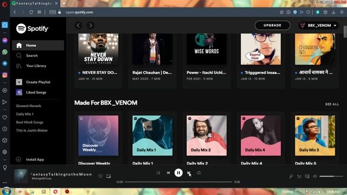Open Telegram in Opera sidebar
The height and width of the screenshot is (195, 347).
5,63
